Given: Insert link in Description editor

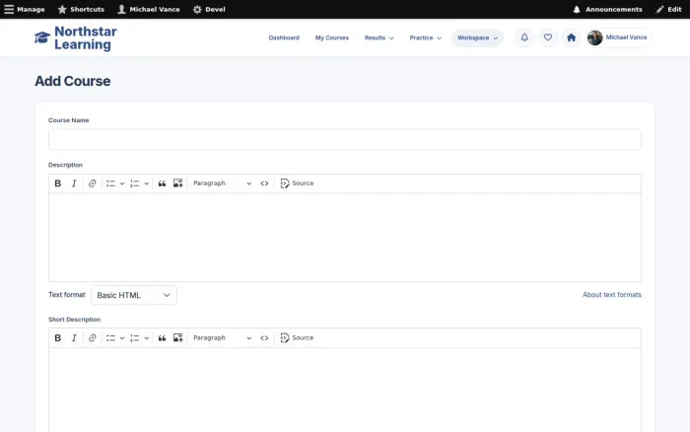Looking at the screenshot, I should tap(92, 183).
